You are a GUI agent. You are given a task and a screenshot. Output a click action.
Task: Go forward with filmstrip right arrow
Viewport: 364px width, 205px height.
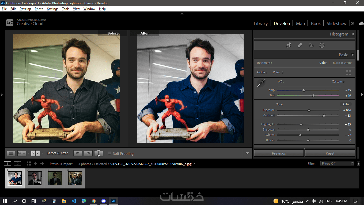point(42,164)
